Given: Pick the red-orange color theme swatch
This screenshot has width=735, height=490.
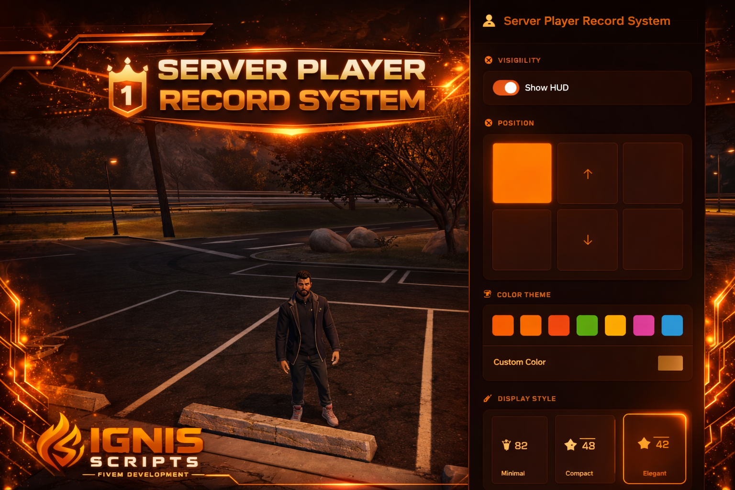Looking at the screenshot, I should [559, 325].
